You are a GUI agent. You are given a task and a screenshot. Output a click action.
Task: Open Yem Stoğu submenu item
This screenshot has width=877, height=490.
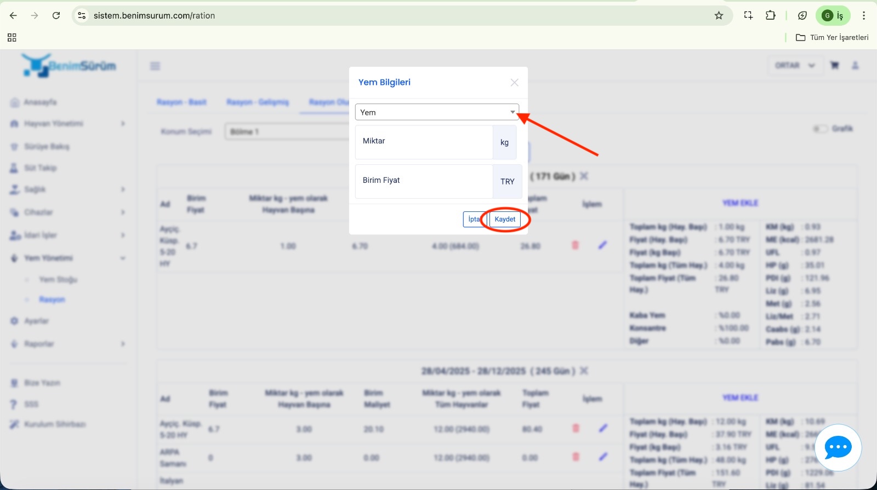coord(58,279)
